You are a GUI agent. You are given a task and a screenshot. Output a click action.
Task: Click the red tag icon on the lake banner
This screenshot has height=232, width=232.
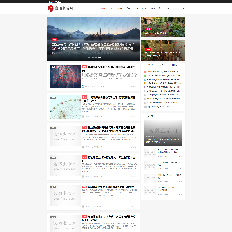(x=54, y=40)
